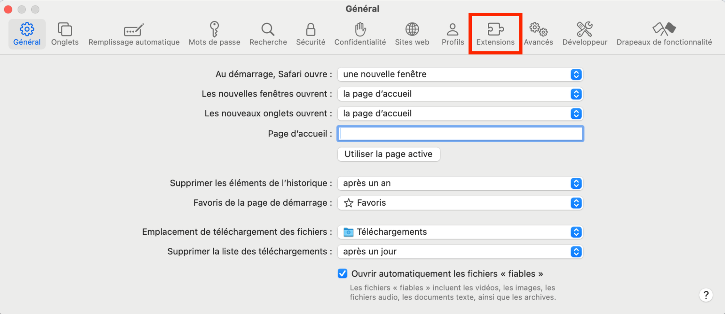Open Drapeaux de fonctionnalité tab
Screen dimensions: 725x314
[x=664, y=34]
